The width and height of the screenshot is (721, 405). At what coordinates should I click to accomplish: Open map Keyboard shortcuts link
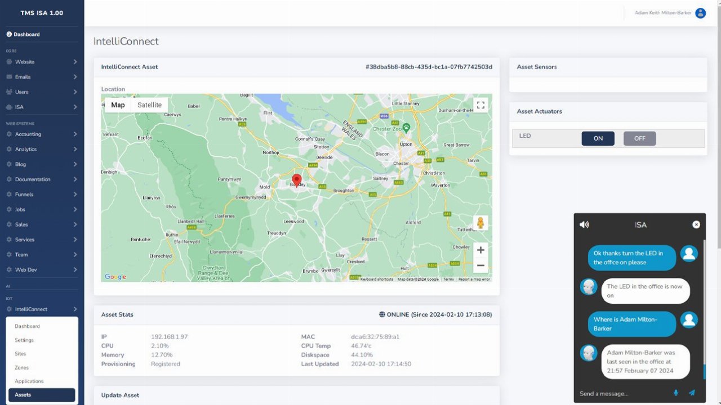pos(377,280)
